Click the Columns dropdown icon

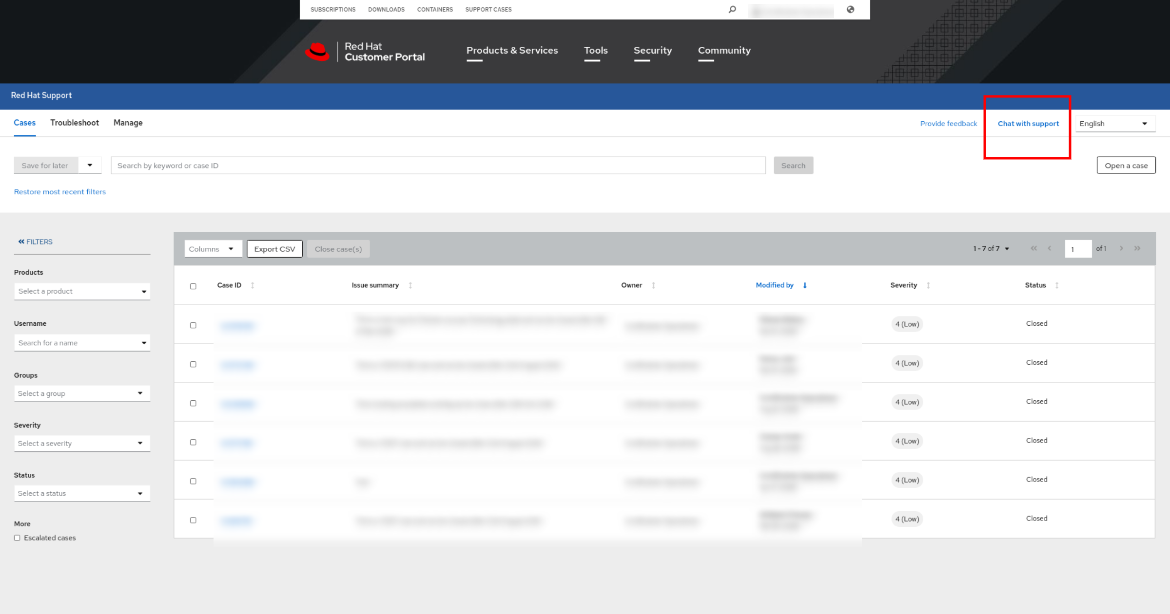[x=231, y=248]
